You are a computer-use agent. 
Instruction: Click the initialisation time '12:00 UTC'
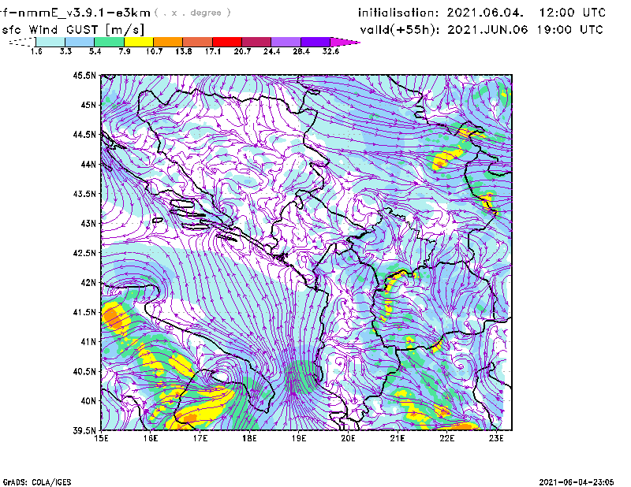(x=573, y=13)
